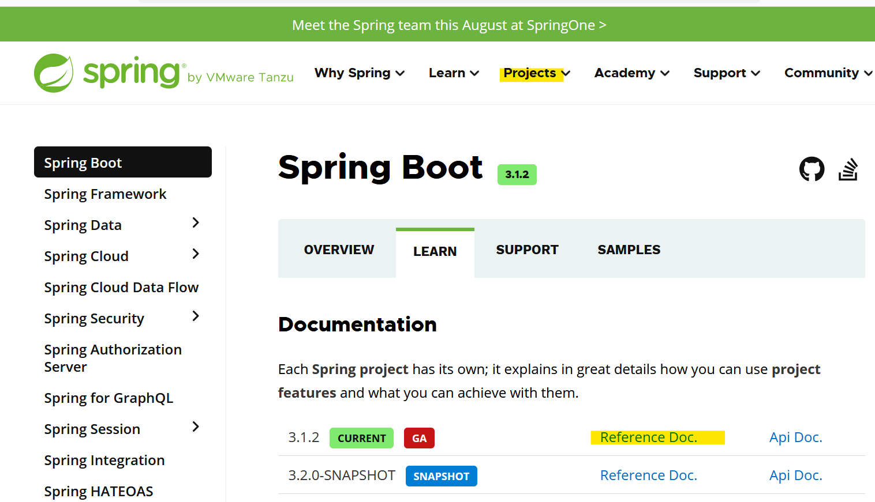
Task: Select Spring Integration project
Action: [104, 461]
